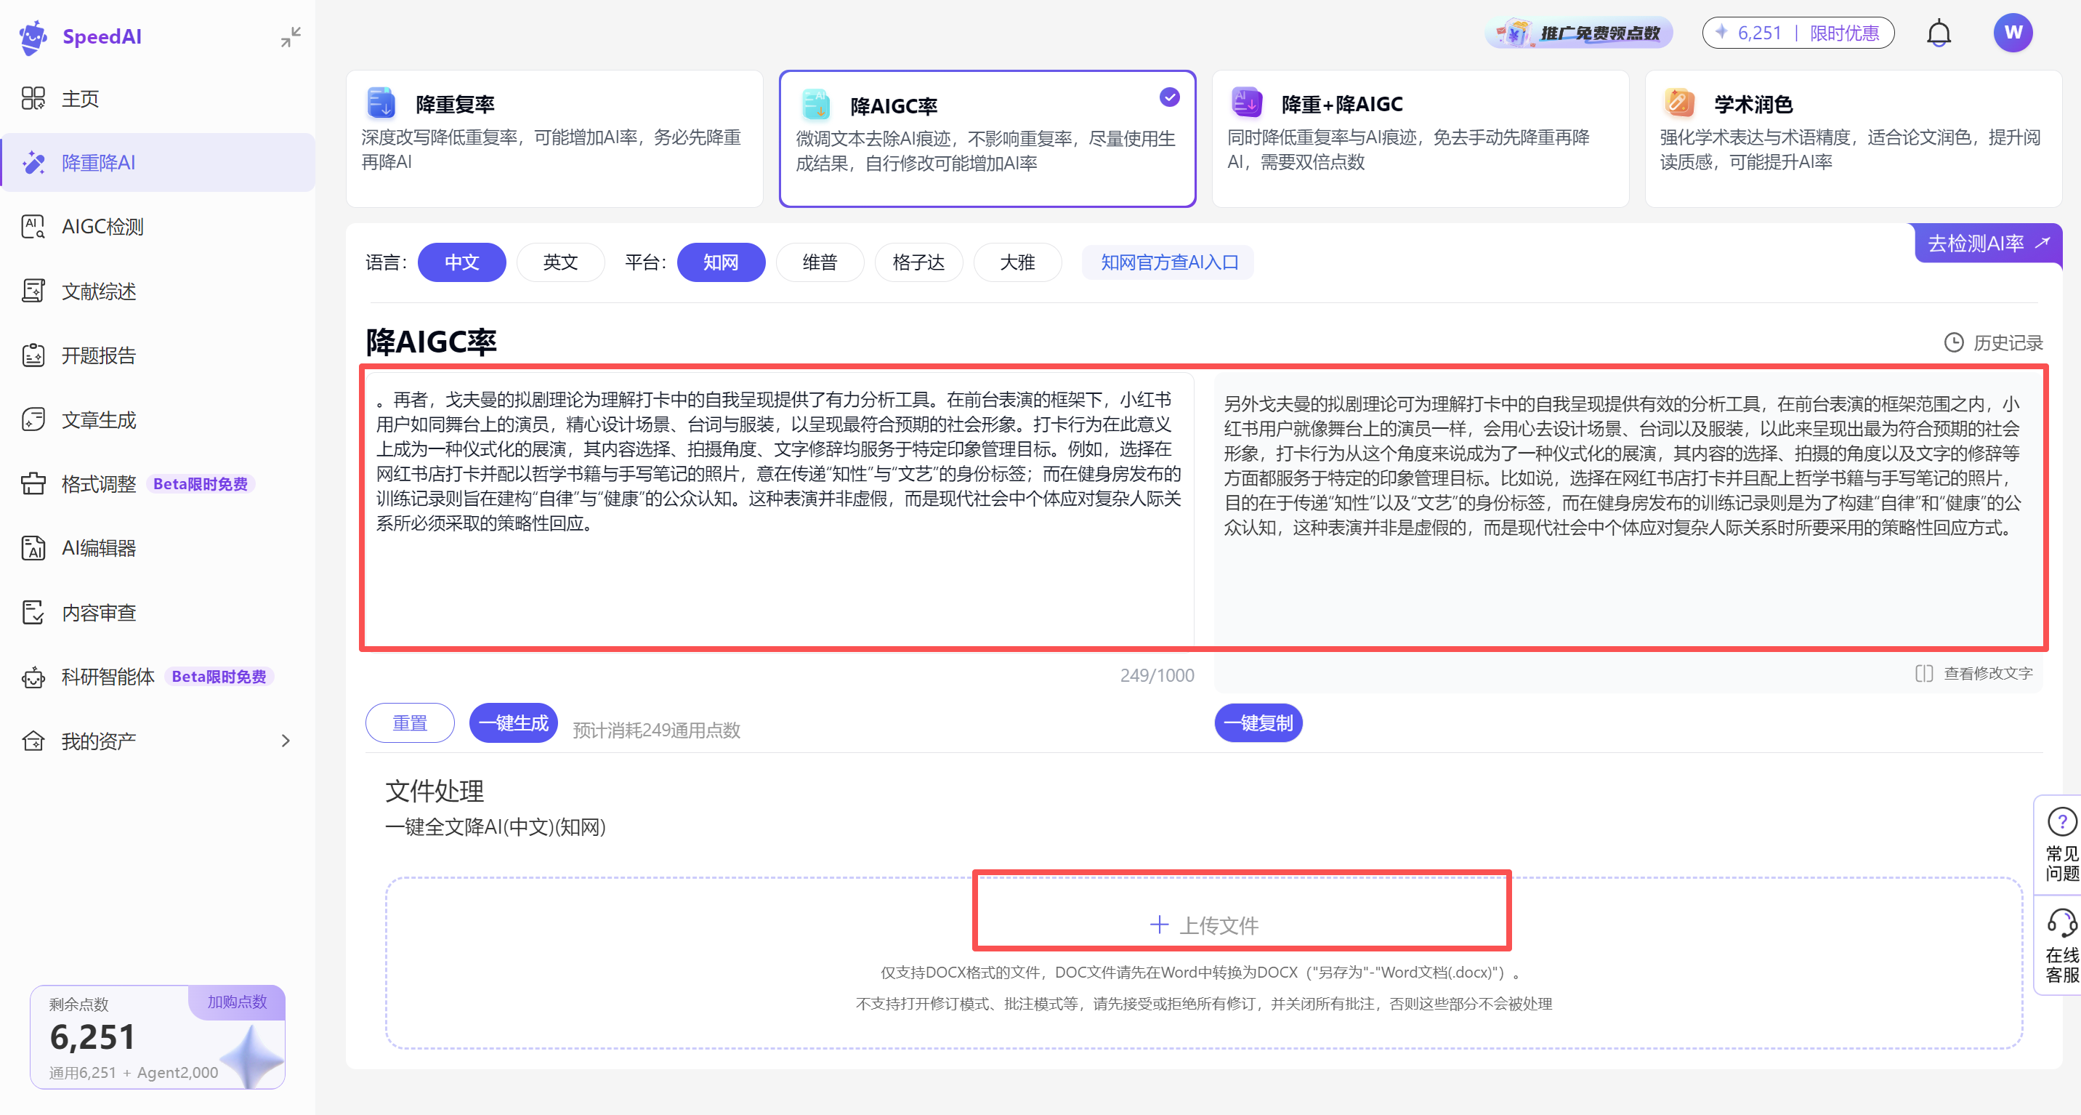Select 维普 platform option
This screenshot has width=2081, height=1115.
click(819, 262)
